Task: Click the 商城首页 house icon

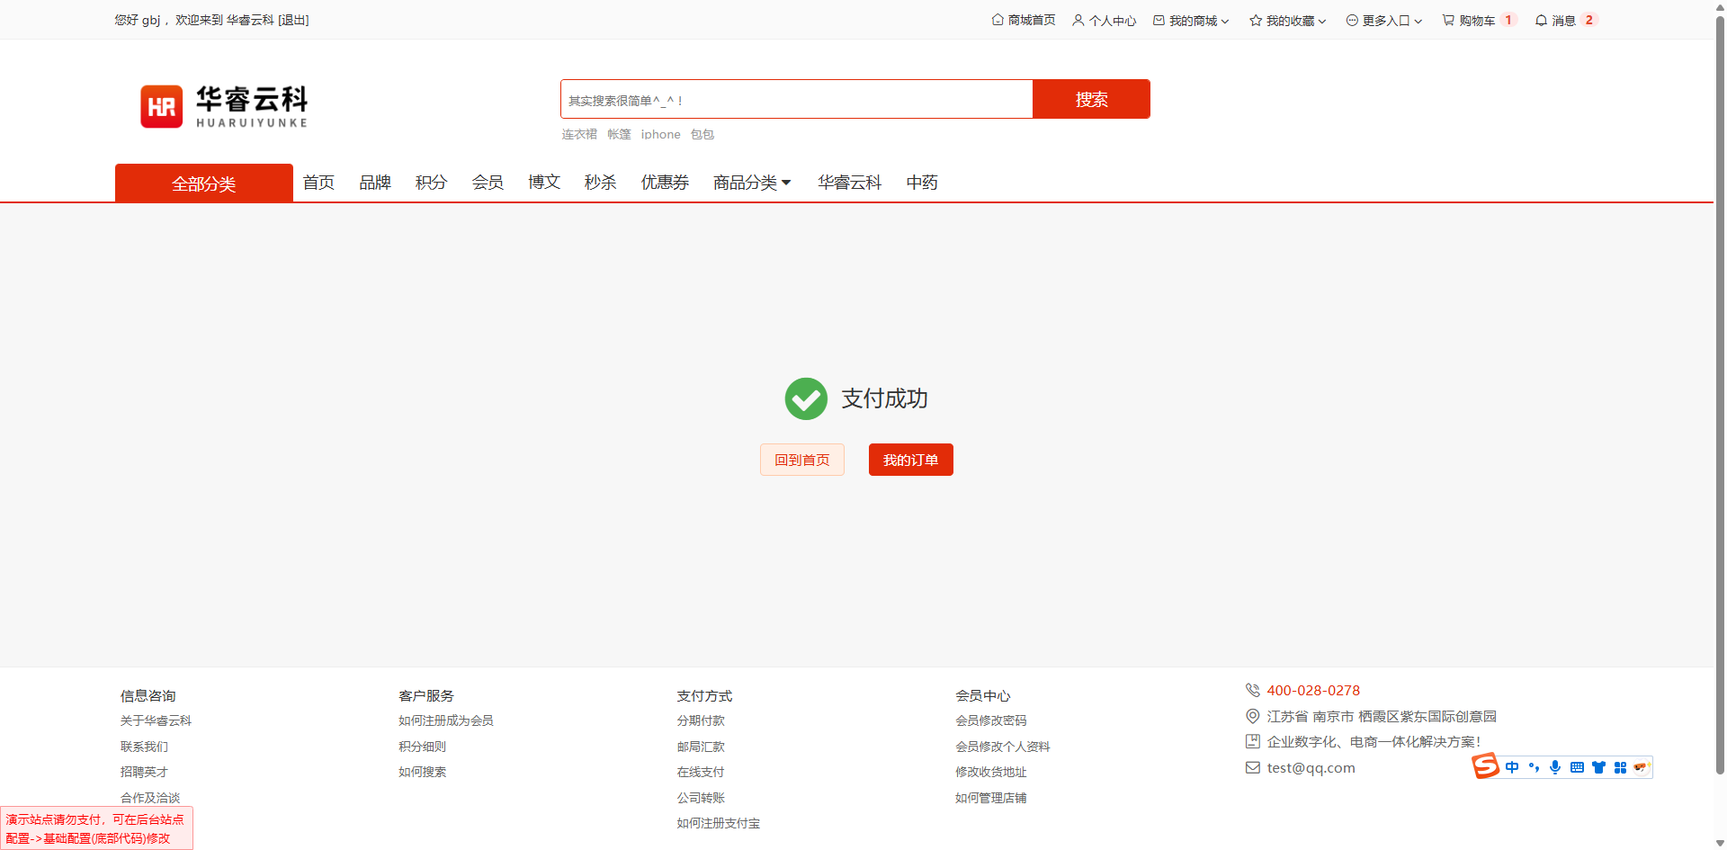Action: [x=998, y=20]
